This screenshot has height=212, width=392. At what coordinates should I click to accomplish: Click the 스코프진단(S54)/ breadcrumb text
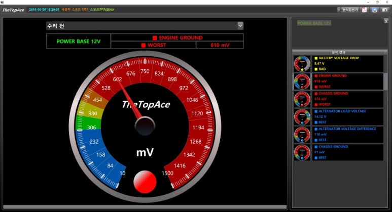[x=102, y=10]
